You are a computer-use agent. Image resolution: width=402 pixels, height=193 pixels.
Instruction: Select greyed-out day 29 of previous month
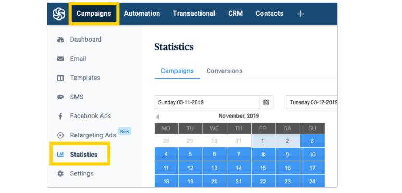pyautogui.click(x=190, y=141)
